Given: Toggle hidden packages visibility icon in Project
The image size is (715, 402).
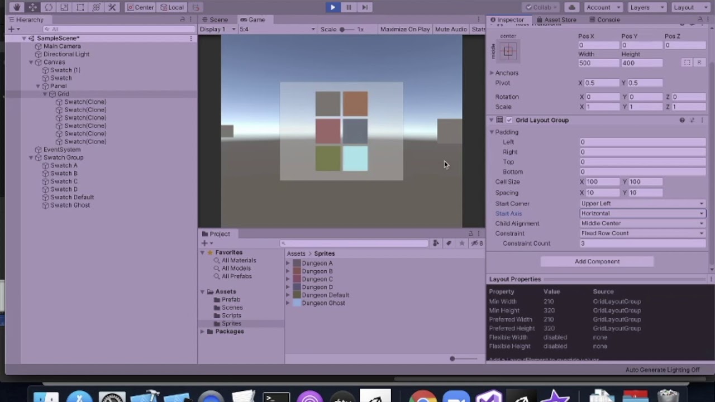Looking at the screenshot, I should coord(476,243).
